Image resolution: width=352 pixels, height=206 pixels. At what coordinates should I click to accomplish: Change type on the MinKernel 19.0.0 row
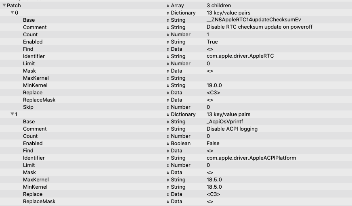tap(168, 85)
